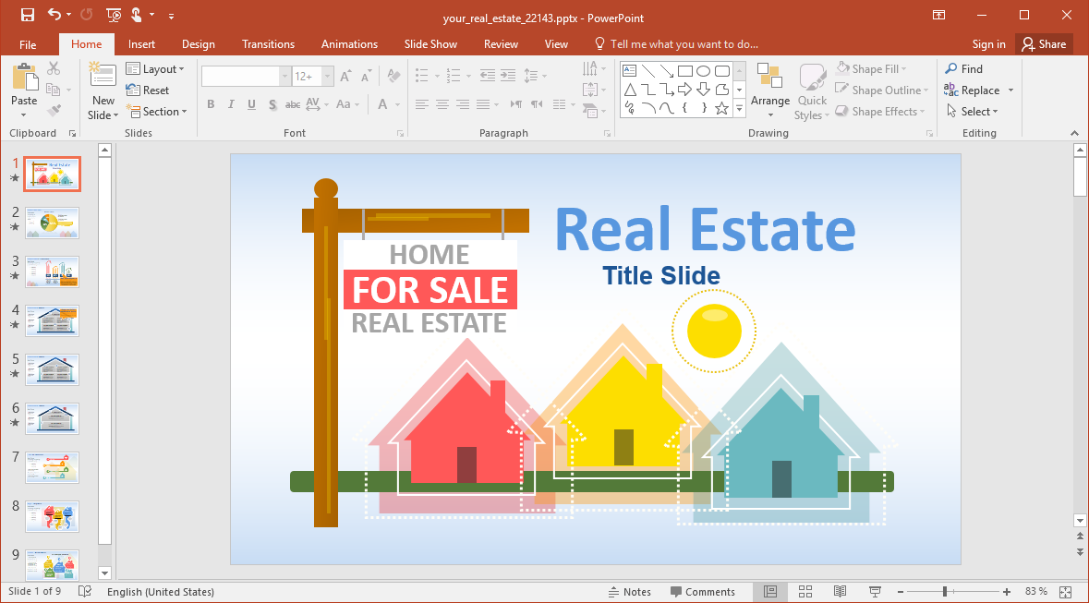Viewport: 1089px width, 603px height.
Task: Click the Format Painter brush icon
Action: (54, 111)
